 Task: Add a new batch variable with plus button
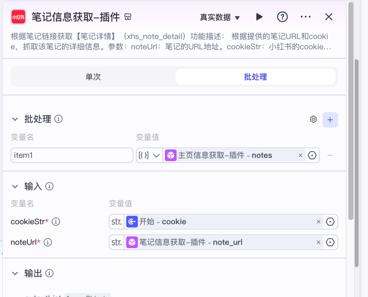pyautogui.click(x=330, y=120)
